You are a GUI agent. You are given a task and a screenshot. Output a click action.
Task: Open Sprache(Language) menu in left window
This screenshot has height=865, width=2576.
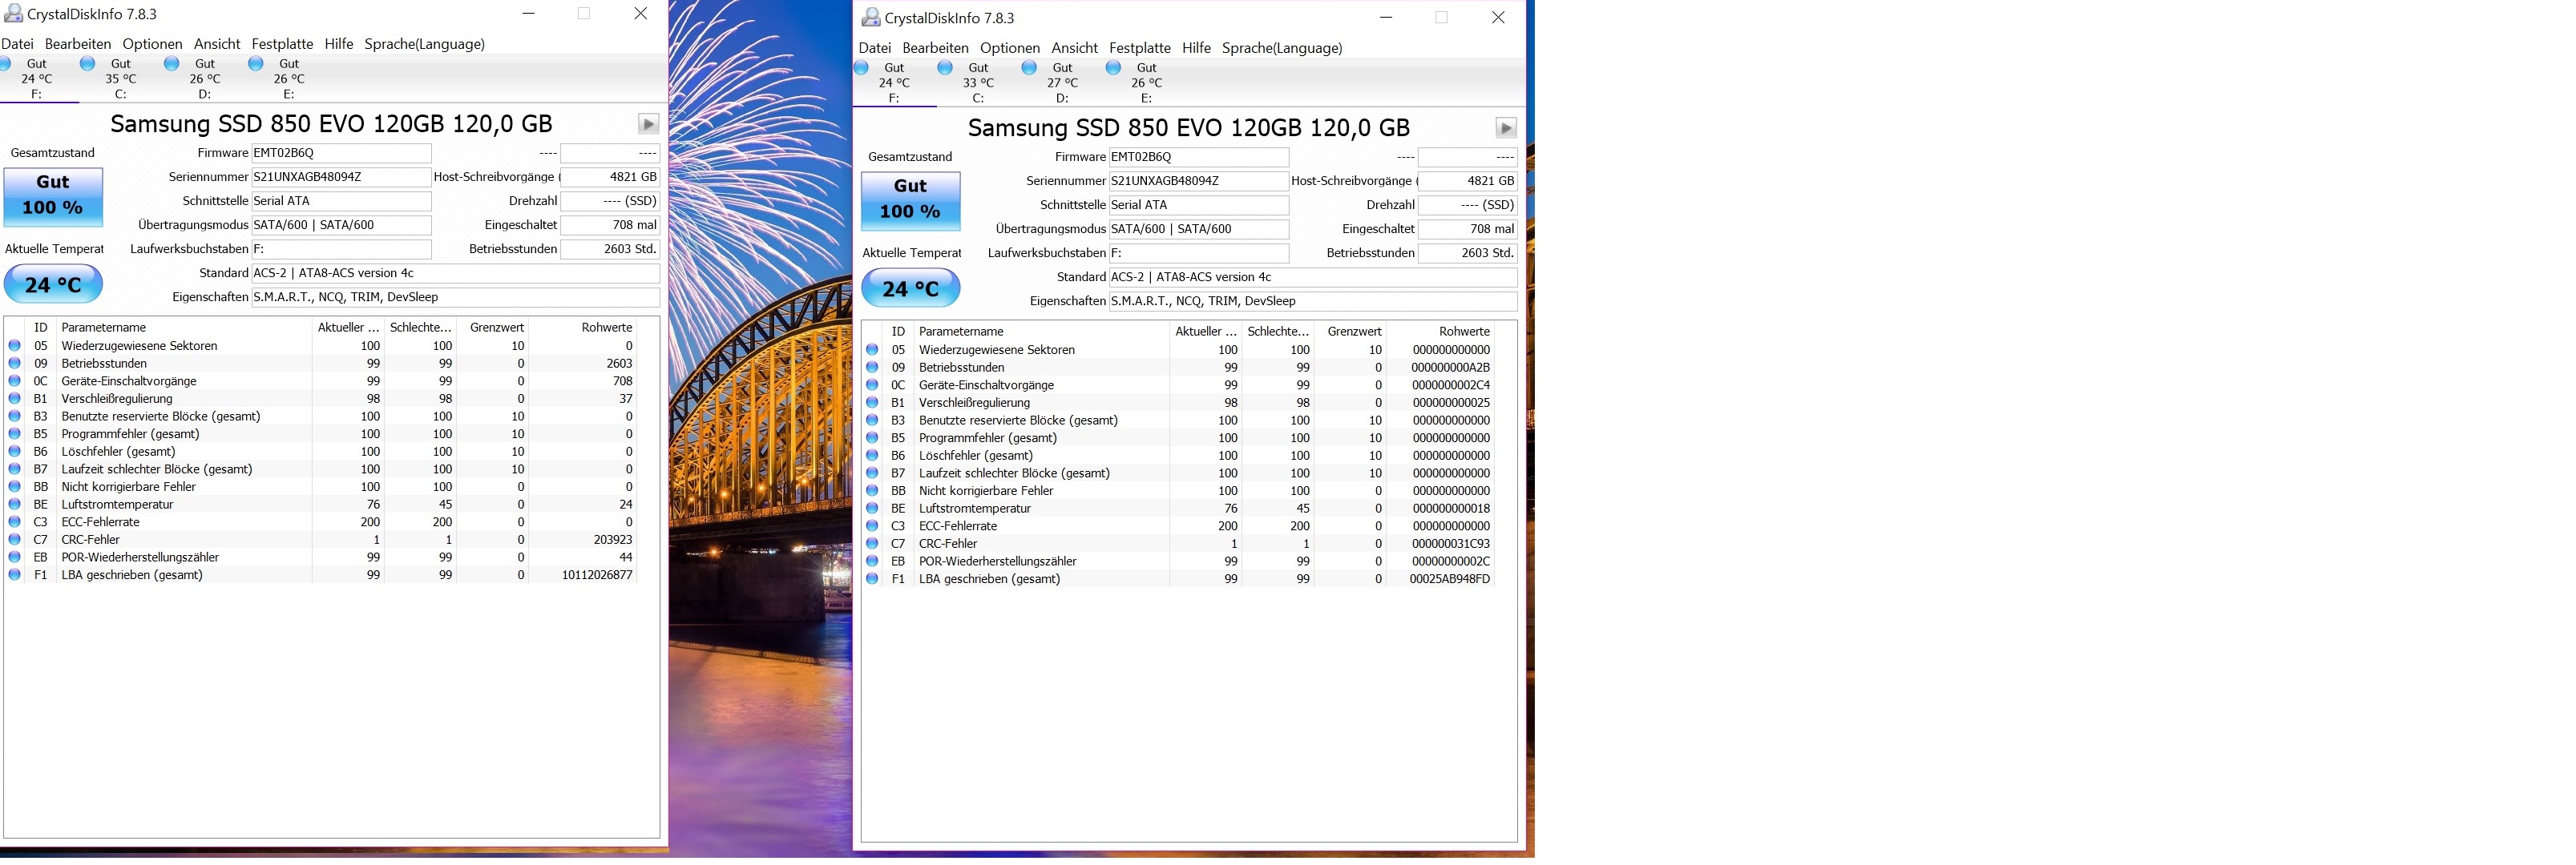pos(424,44)
